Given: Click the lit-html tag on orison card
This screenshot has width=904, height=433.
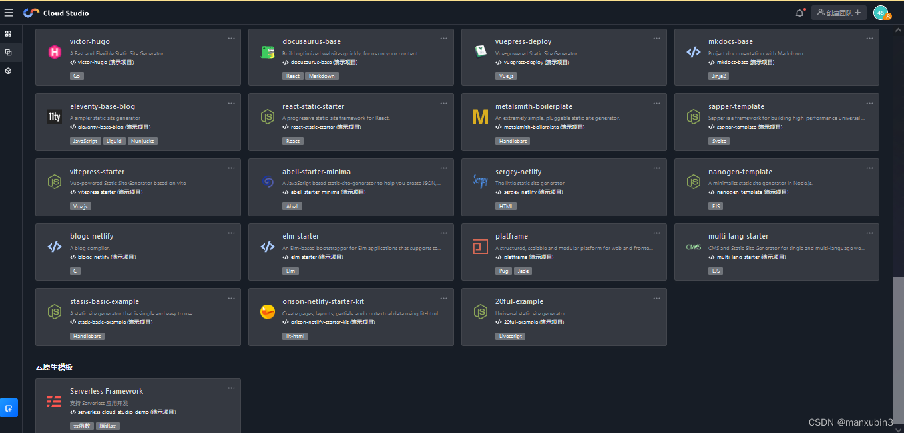Looking at the screenshot, I should [x=295, y=336].
